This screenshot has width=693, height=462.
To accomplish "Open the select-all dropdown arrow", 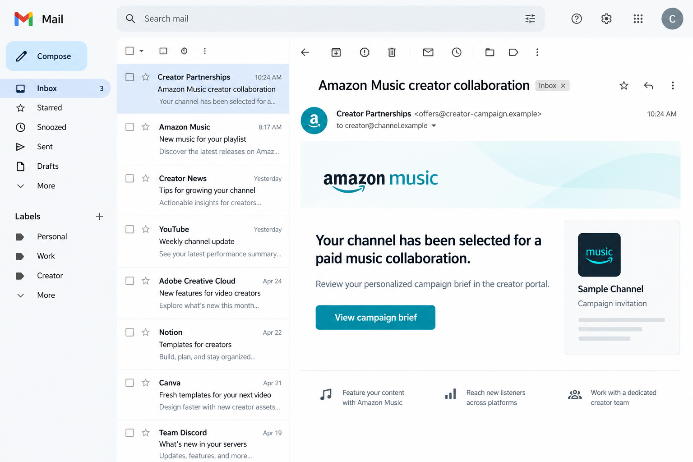I will pos(141,51).
